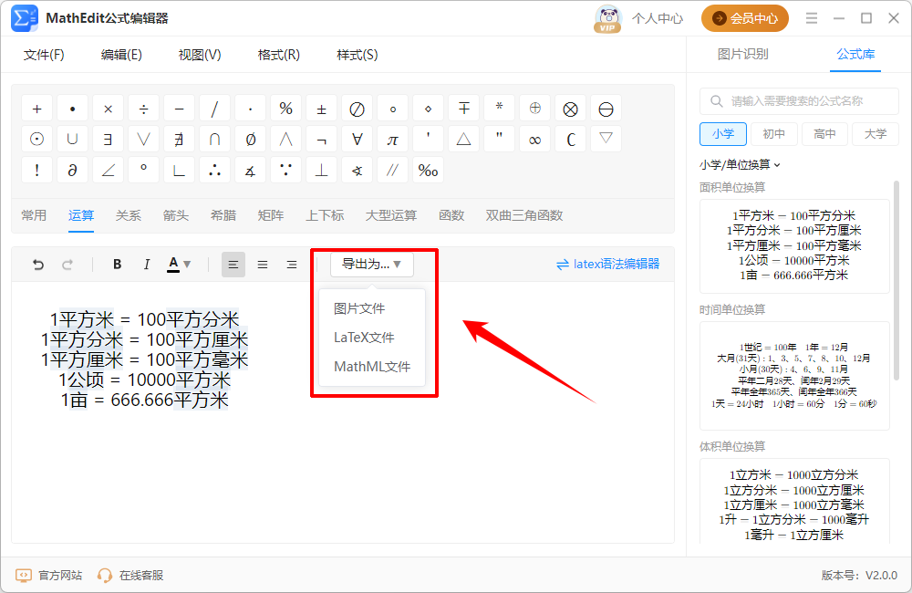
Task: Click the font color A swatch
Action: click(x=173, y=265)
